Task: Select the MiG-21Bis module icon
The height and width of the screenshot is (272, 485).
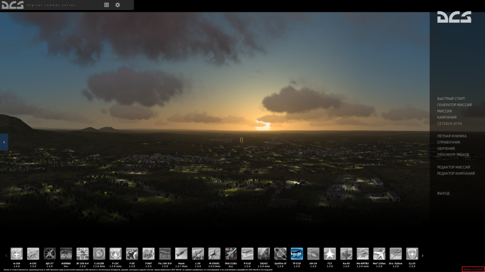Action: [231, 254]
